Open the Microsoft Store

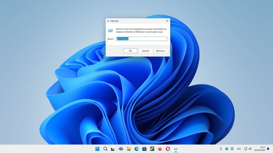pos(144,149)
